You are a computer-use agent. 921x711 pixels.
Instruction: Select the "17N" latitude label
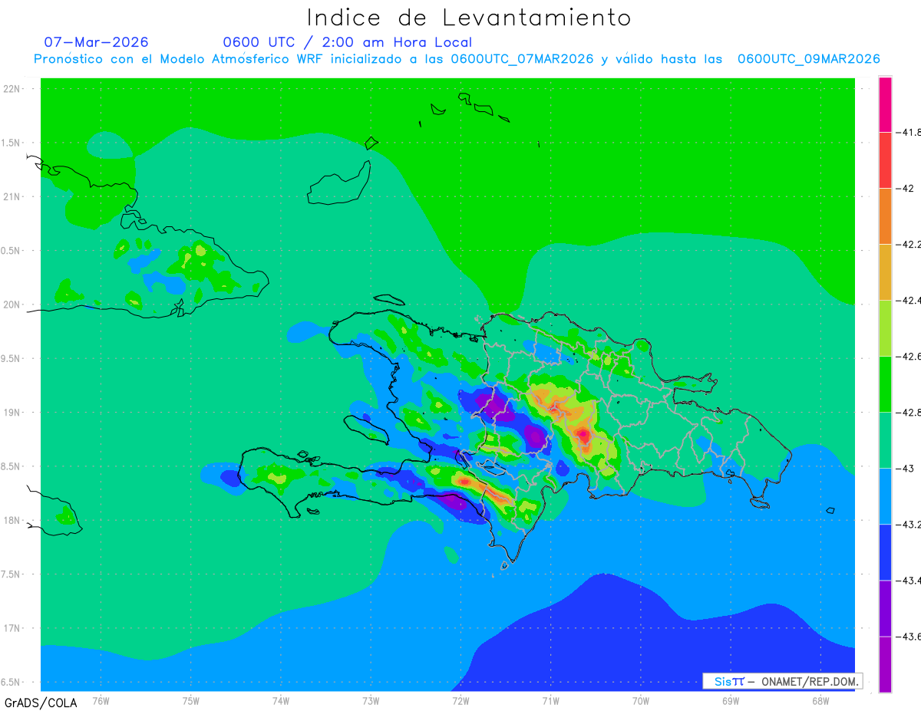13,628
